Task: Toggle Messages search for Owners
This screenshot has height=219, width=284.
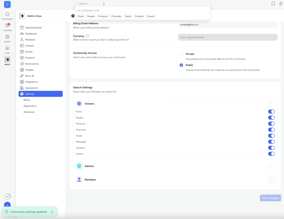Action: point(271,142)
